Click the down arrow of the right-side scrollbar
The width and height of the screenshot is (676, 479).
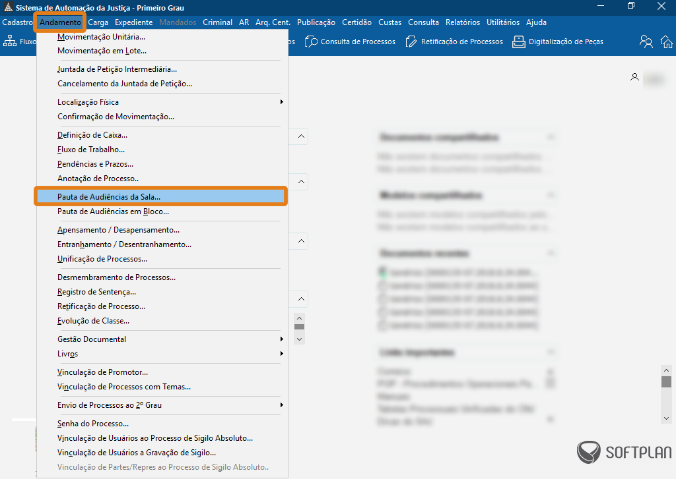click(667, 418)
